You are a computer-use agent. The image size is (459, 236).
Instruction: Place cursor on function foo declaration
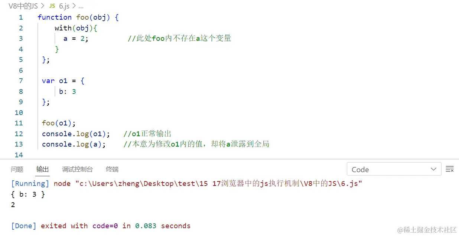click(78, 17)
